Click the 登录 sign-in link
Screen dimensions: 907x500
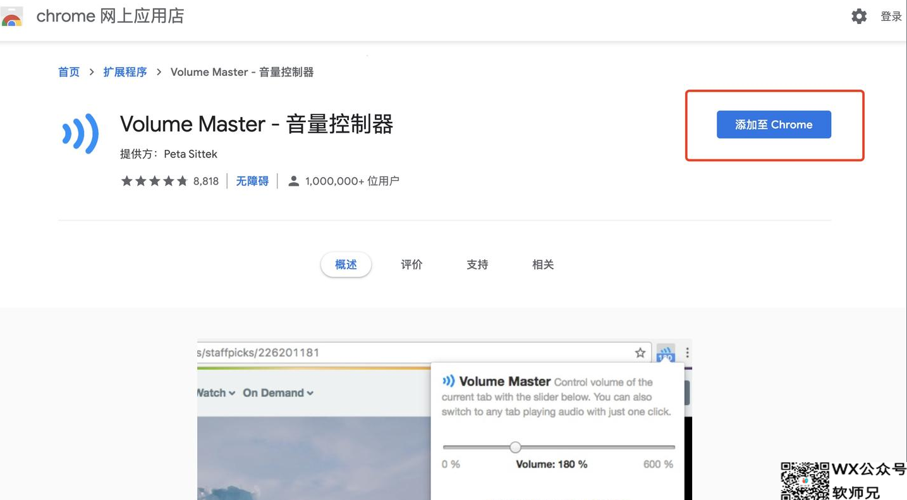tap(891, 16)
